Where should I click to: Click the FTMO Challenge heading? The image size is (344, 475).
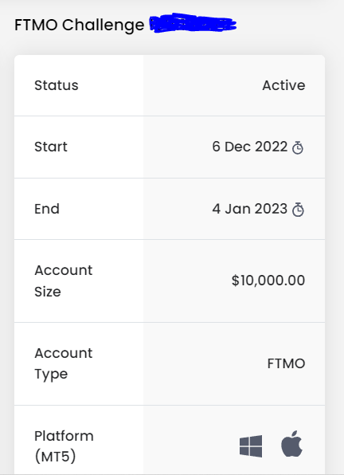point(80,26)
